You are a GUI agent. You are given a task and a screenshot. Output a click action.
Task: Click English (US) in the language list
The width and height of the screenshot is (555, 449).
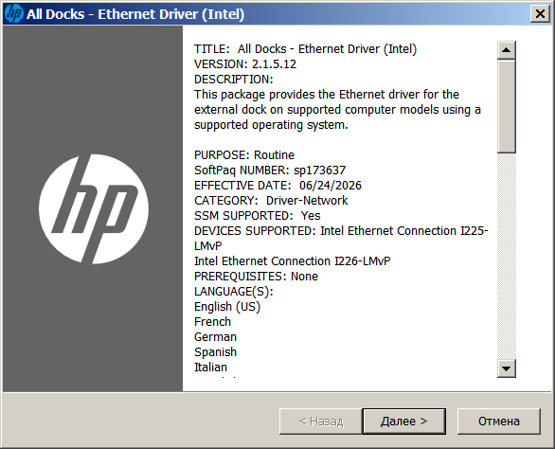(227, 307)
